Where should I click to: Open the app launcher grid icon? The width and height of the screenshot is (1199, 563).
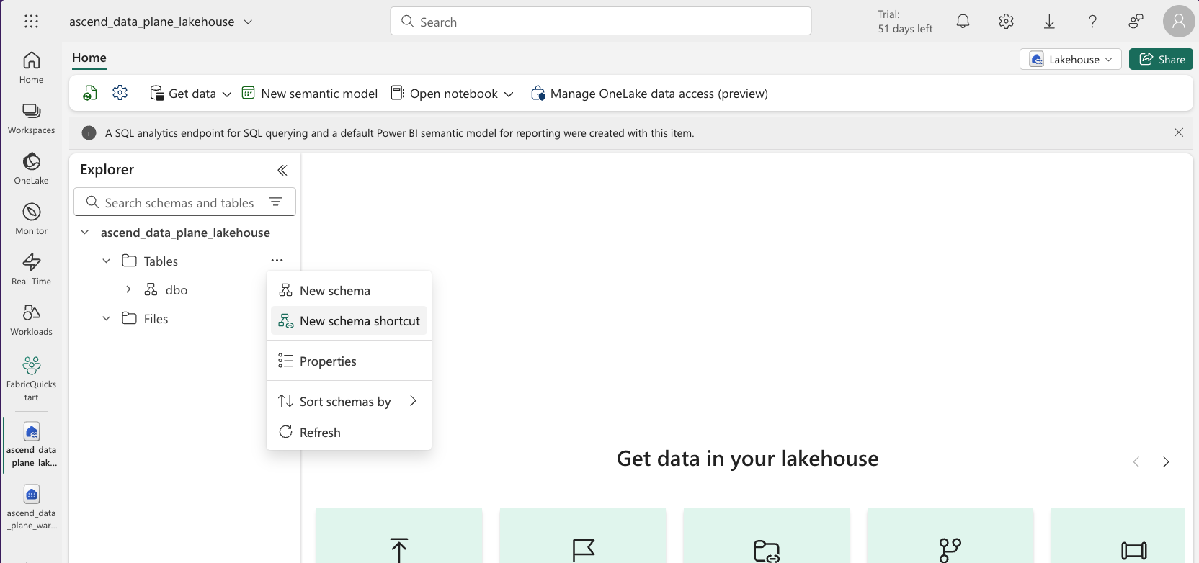tap(31, 22)
